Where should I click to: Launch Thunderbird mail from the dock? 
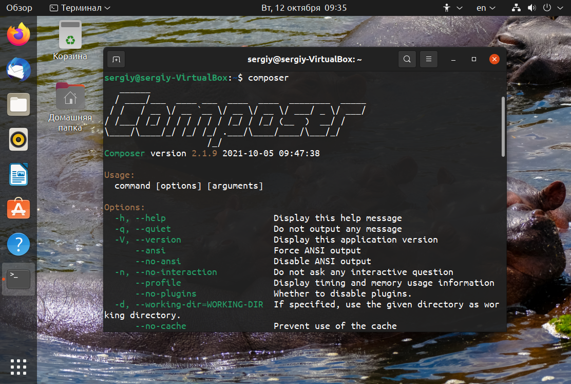(x=18, y=69)
